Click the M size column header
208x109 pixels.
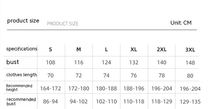(79, 50)
